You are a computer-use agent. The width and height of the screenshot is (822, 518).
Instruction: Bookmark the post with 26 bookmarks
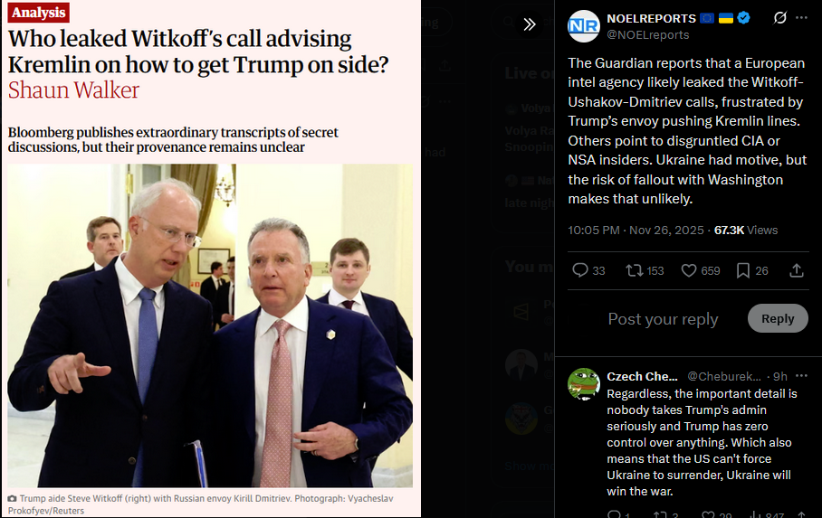tap(743, 270)
